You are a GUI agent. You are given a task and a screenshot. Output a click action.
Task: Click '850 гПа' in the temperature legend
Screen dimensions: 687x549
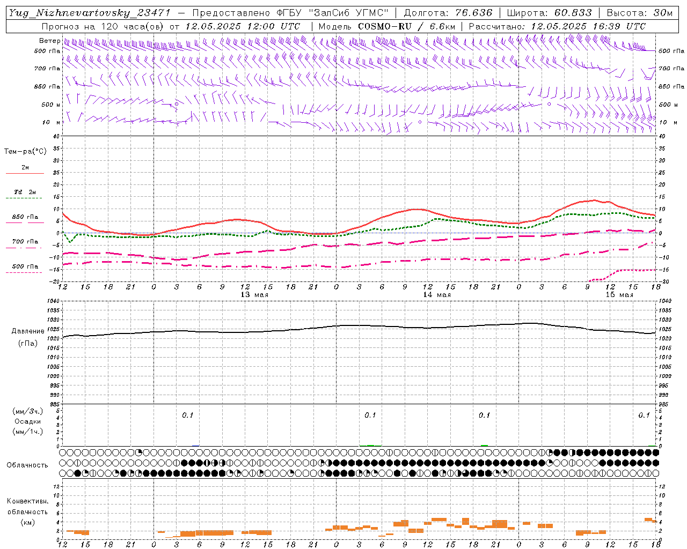[x=25, y=217]
